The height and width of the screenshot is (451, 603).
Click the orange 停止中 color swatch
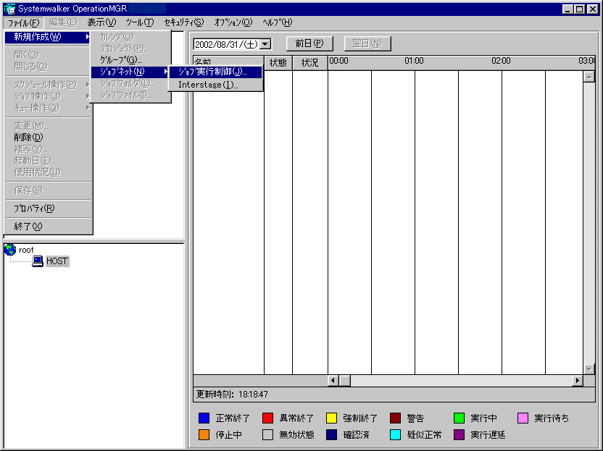click(204, 435)
